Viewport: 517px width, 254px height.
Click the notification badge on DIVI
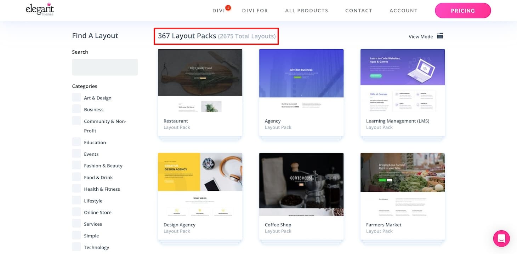pyautogui.click(x=228, y=7)
